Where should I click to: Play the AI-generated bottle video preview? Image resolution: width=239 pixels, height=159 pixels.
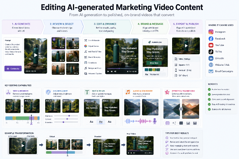35,55
